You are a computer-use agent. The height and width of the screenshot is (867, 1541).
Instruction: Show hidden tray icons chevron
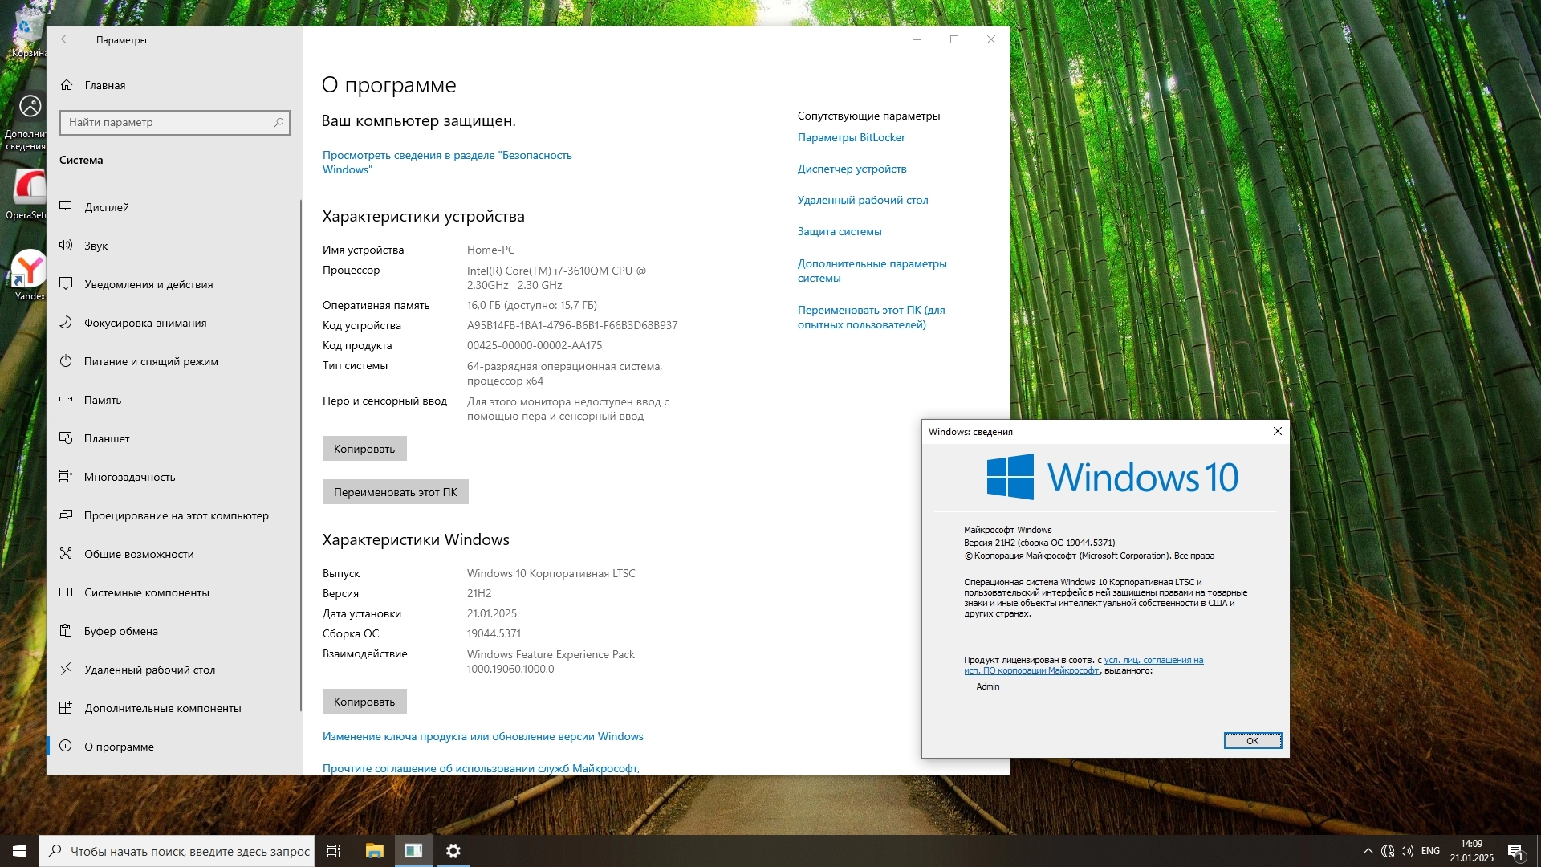(x=1368, y=851)
